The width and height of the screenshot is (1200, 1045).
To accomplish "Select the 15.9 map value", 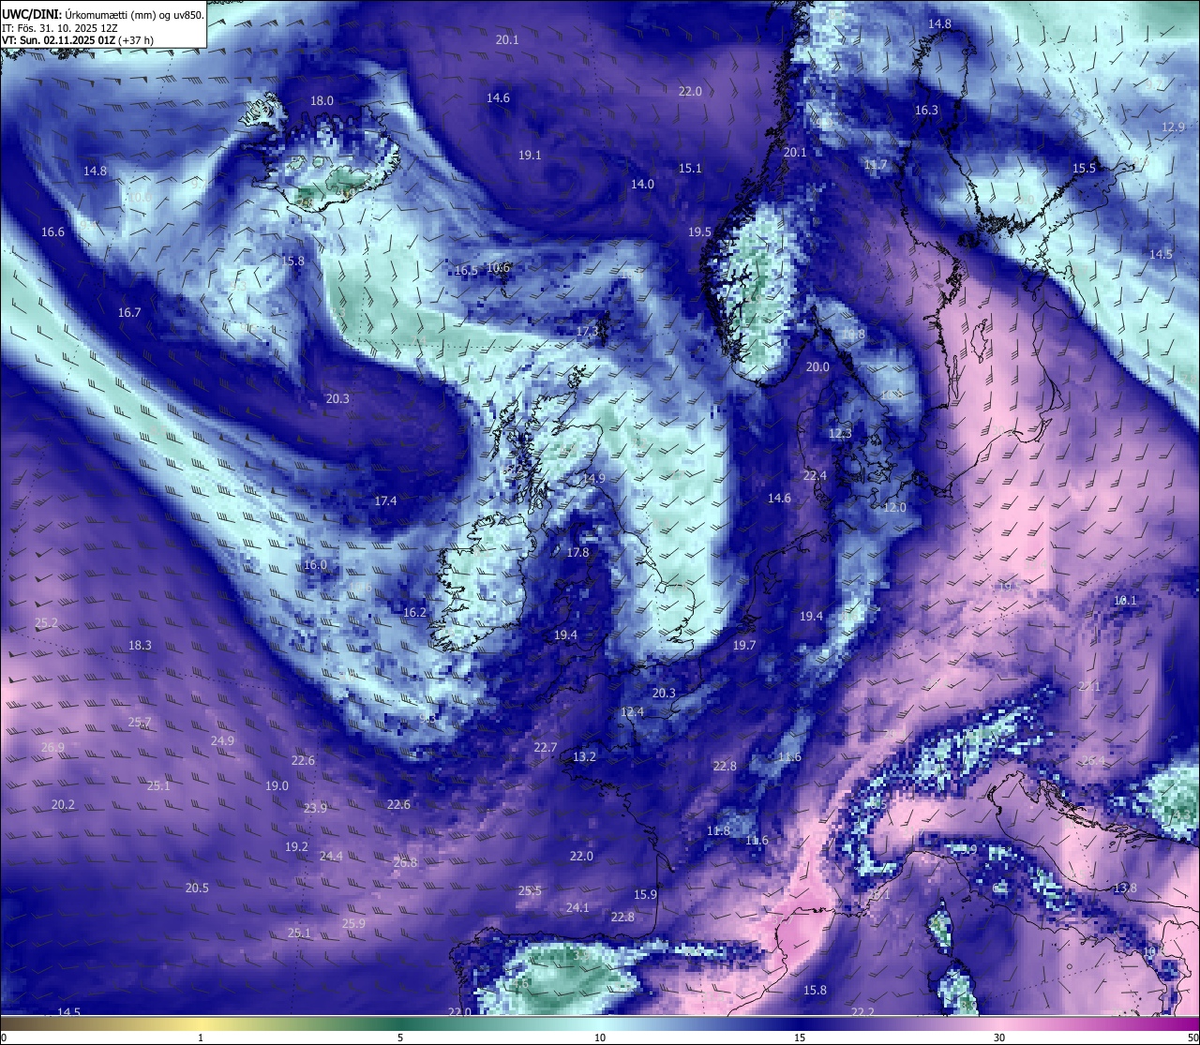I will pyautogui.click(x=645, y=894).
